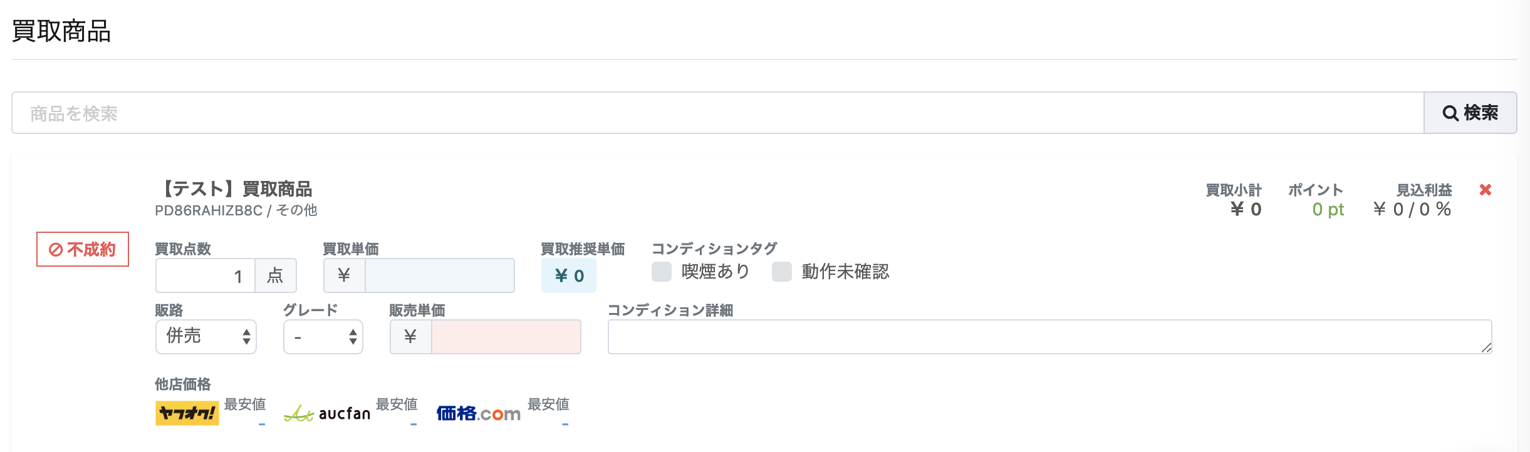Expand the グレード dropdown
The width and height of the screenshot is (1530, 452).
[323, 337]
